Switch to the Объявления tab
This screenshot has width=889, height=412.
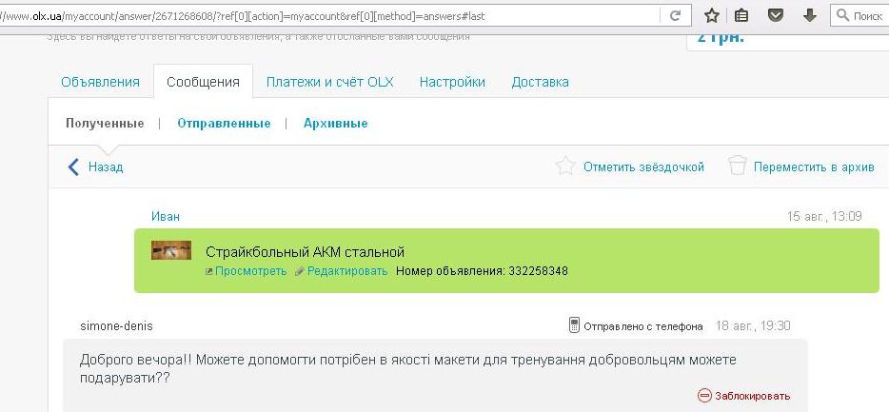[100, 82]
